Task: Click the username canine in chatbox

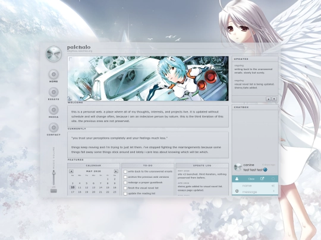Action: [248, 165]
